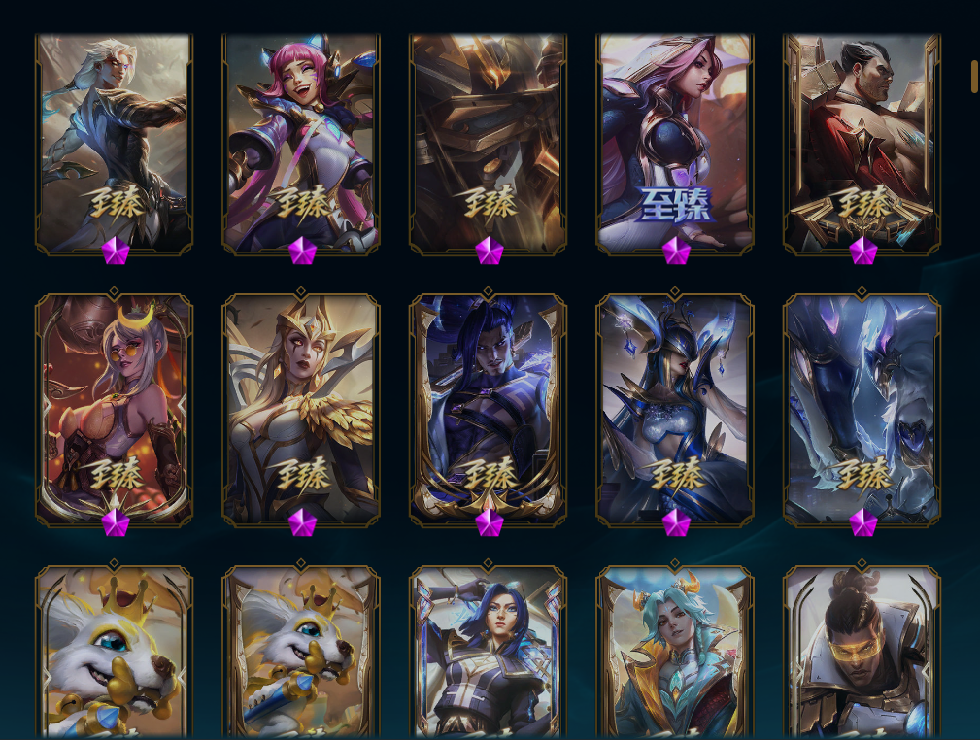Select the gem under the blue 至臻 labeled card
This screenshot has width=980, height=740.
point(676,252)
